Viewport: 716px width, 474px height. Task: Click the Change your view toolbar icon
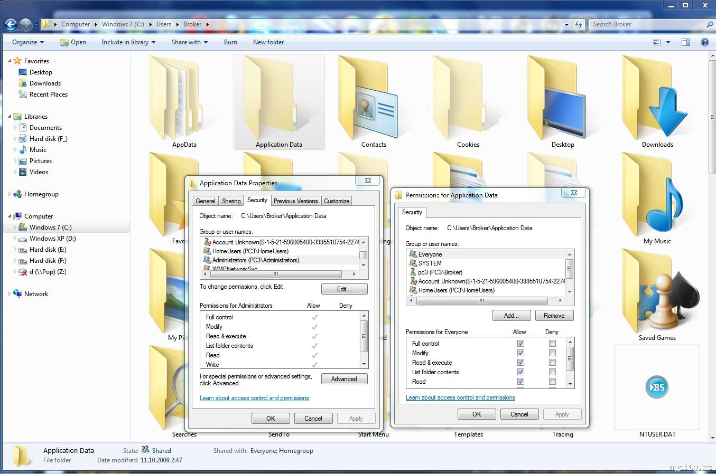click(x=657, y=42)
